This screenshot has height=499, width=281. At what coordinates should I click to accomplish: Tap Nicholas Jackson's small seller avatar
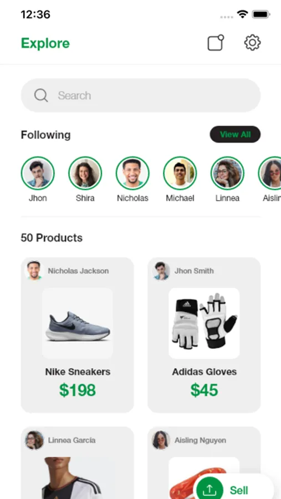[34, 271]
